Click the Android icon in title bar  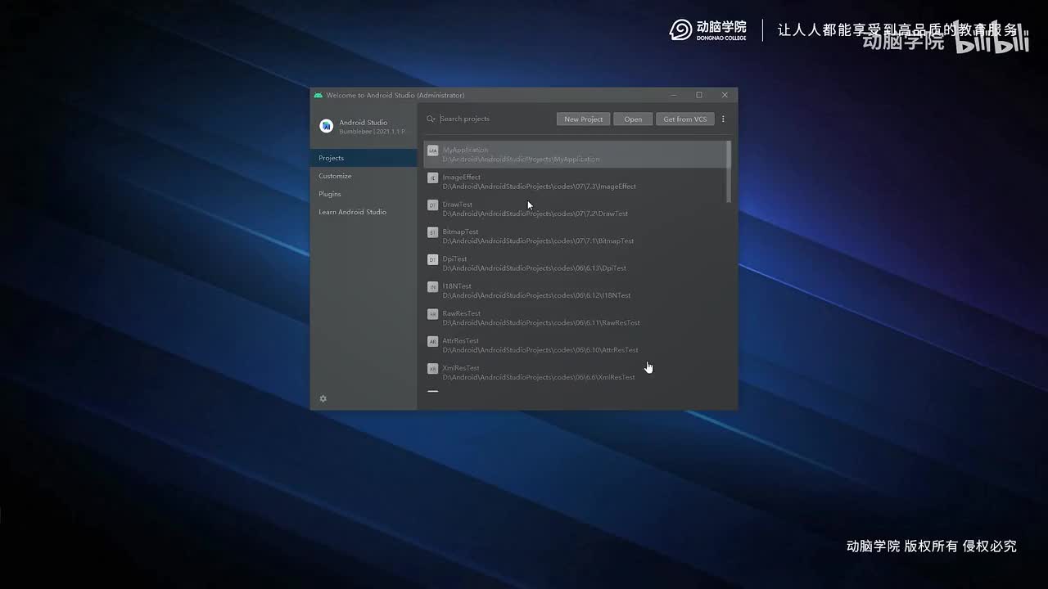tap(318, 95)
